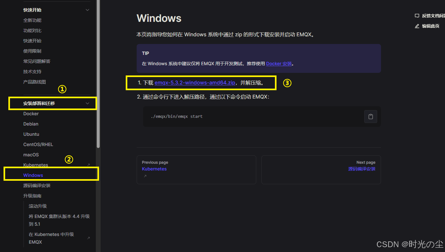
Task: Select Debian installation page
Action: click(31, 124)
